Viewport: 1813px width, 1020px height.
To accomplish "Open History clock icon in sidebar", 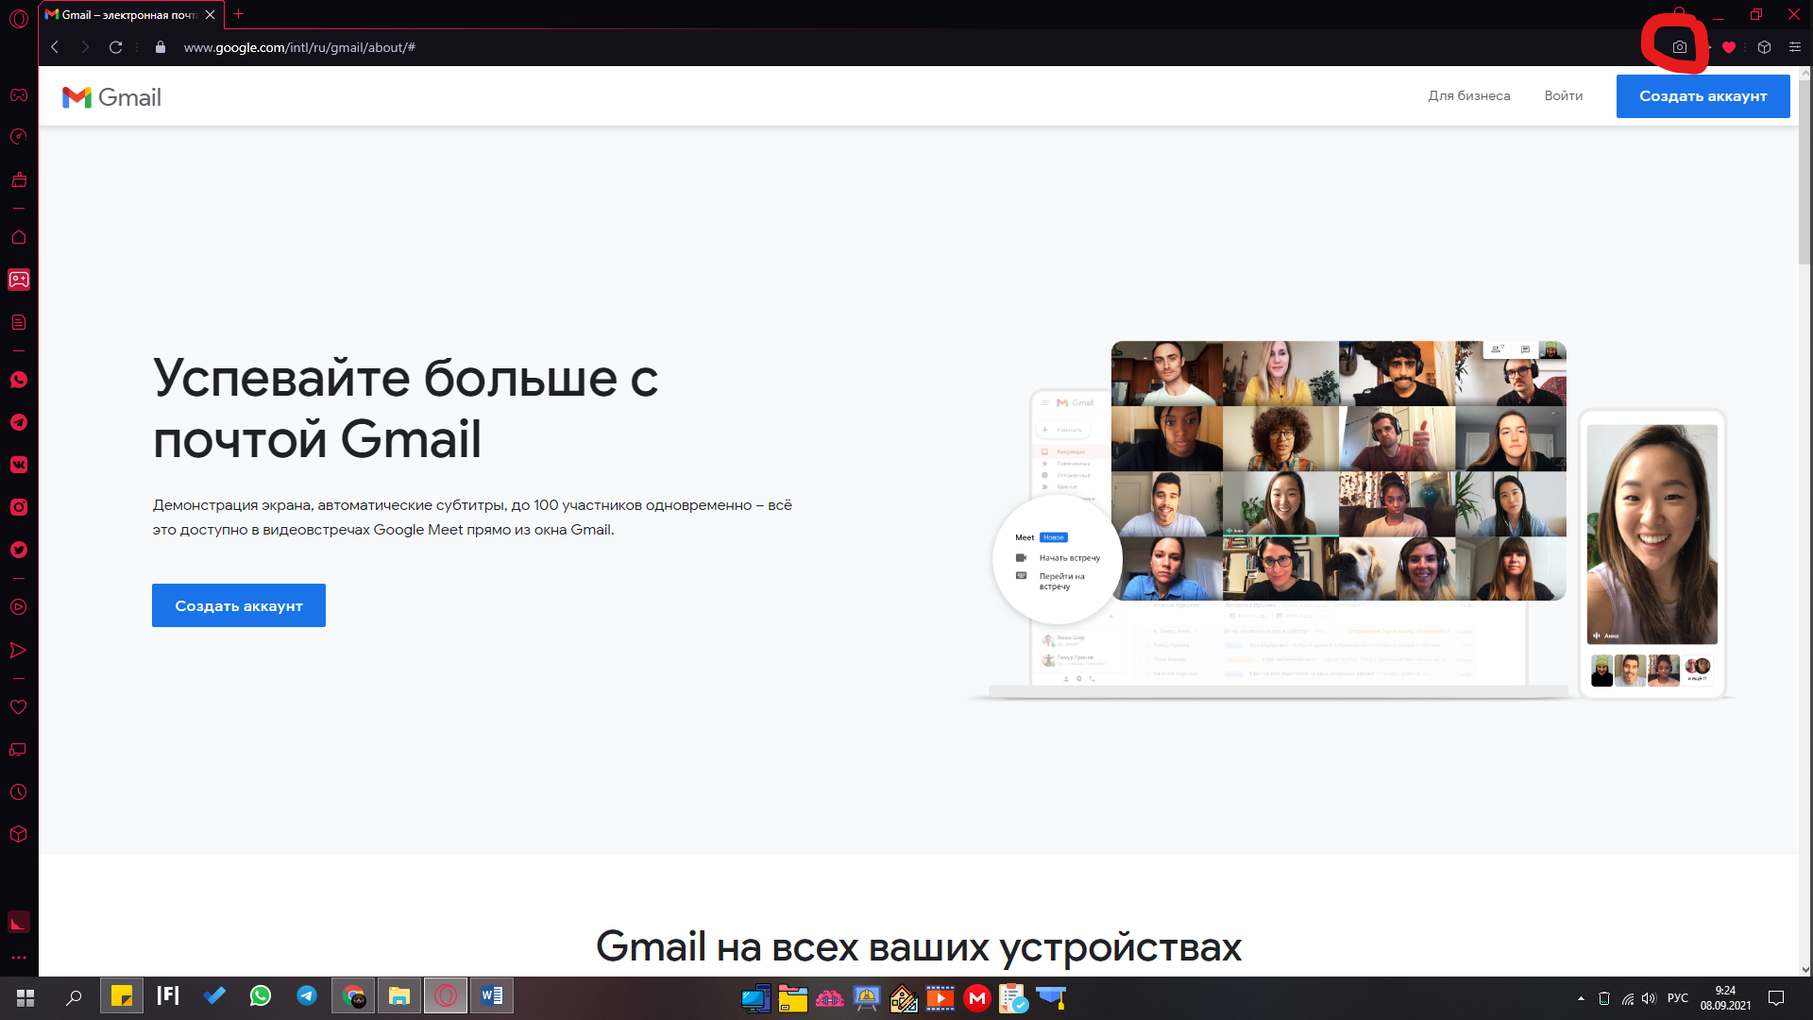I will point(19,792).
